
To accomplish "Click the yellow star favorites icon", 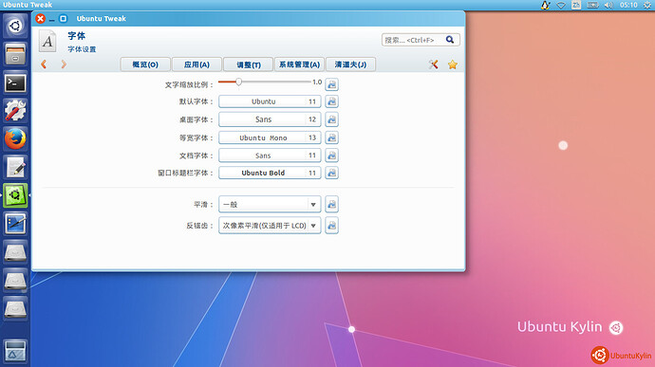I will [x=453, y=64].
